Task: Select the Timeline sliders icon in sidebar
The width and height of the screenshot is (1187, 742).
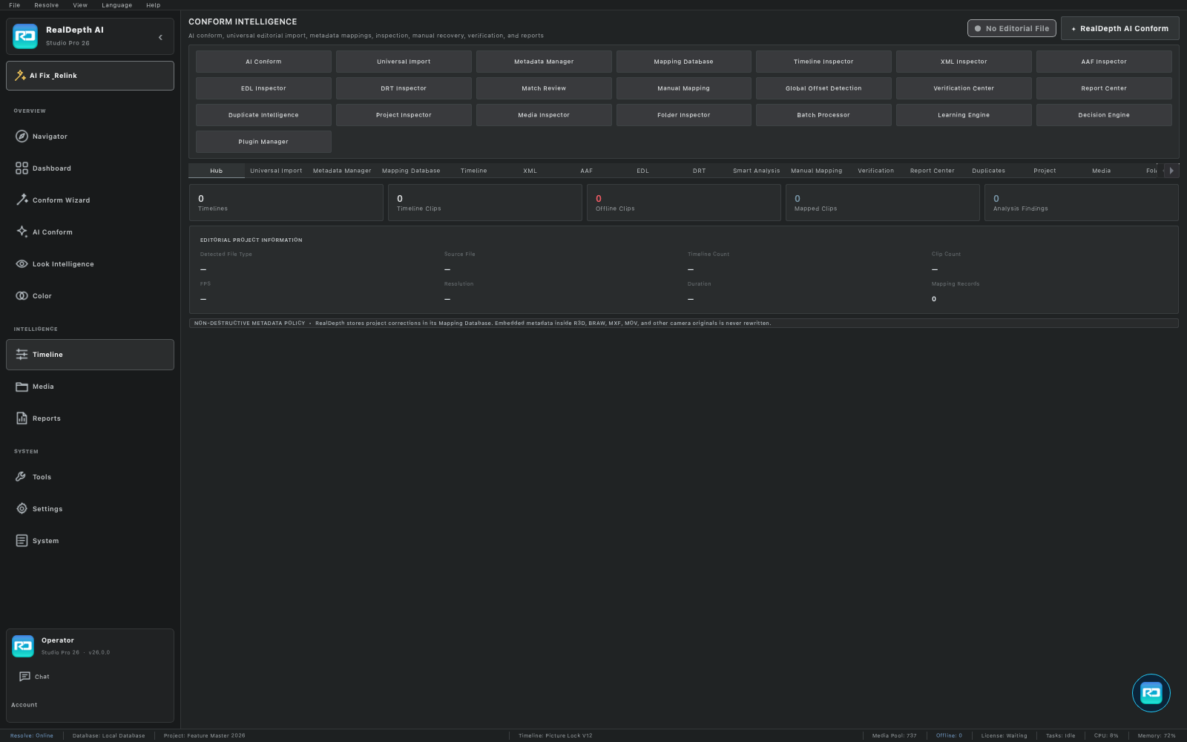Action: click(x=22, y=355)
